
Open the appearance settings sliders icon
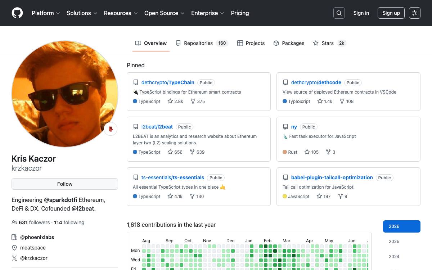point(415,13)
